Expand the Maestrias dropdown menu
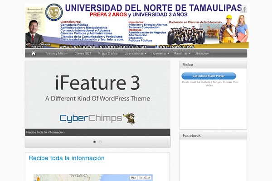The image size is (272, 181). [x=182, y=53]
